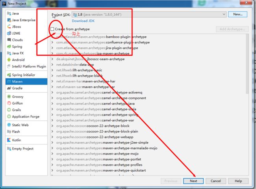The width and height of the screenshot is (256, 189).
Task: Select the Clouds icon
Action: [x=9, y=40]
